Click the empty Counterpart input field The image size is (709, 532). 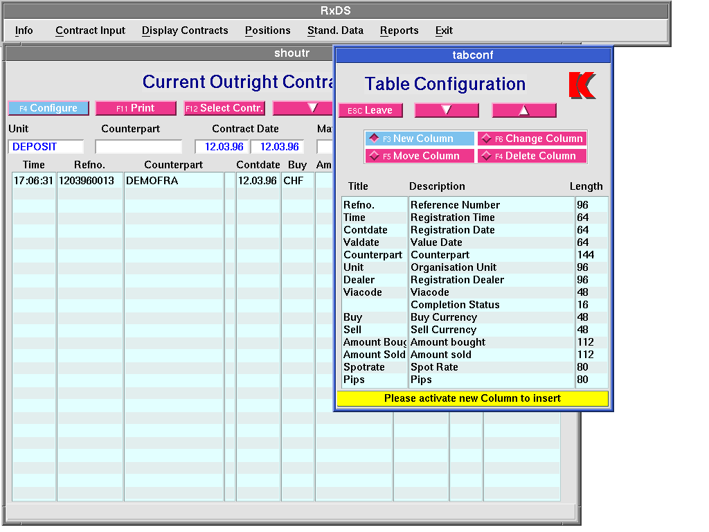(138, 147)
